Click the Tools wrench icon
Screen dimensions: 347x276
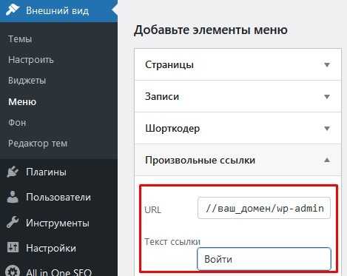point(13,223)
